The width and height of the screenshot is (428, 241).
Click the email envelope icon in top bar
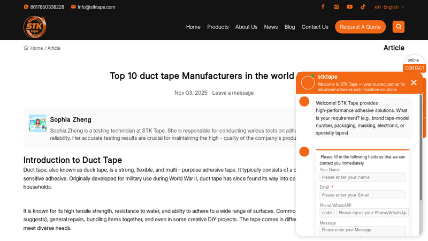coord(73,7)
